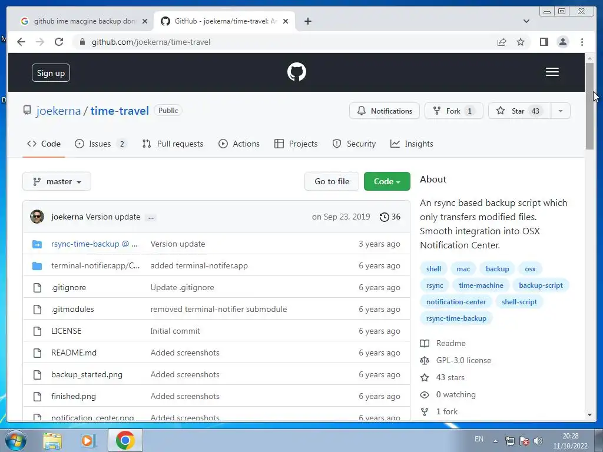Click the star icon next to 43 stars

[x=425, y=377]
